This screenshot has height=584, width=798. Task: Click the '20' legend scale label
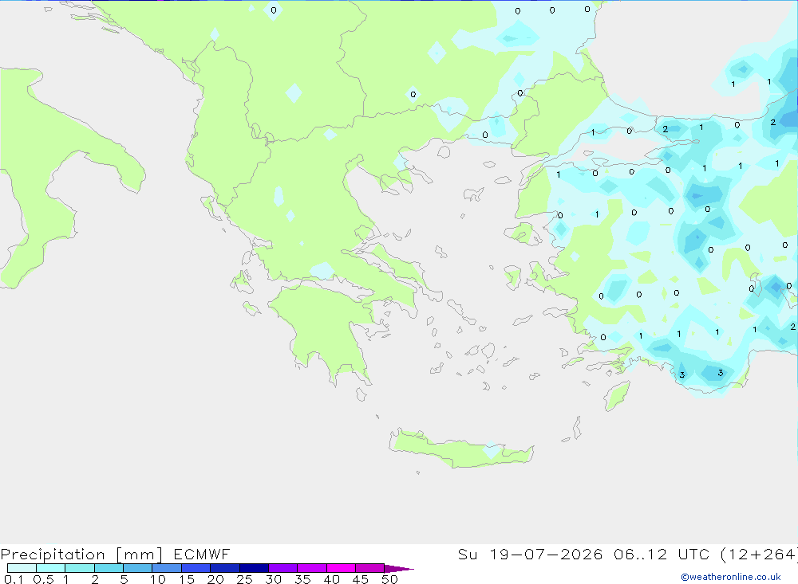tap(215, 579)
